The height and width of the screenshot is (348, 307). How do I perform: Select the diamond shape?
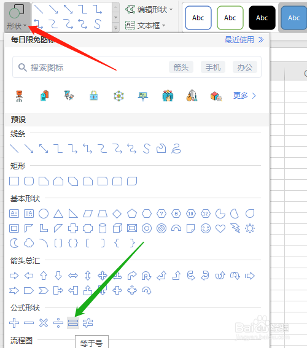click(117, 214)
